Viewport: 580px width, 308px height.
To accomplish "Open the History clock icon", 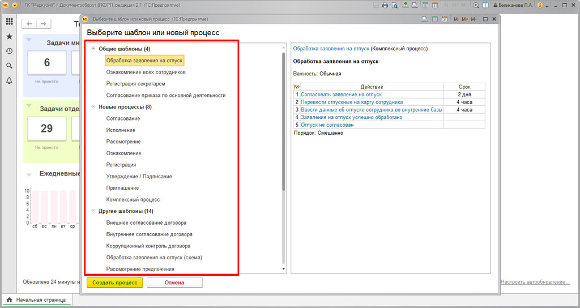I will [x=9, y=51].
